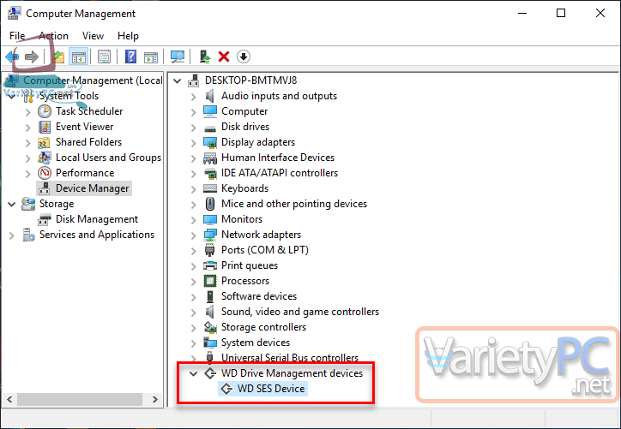The height and width of the screenshot is (429, 621).
Task: Click the Help question mark toolbar icon
Action: (130, 57)
